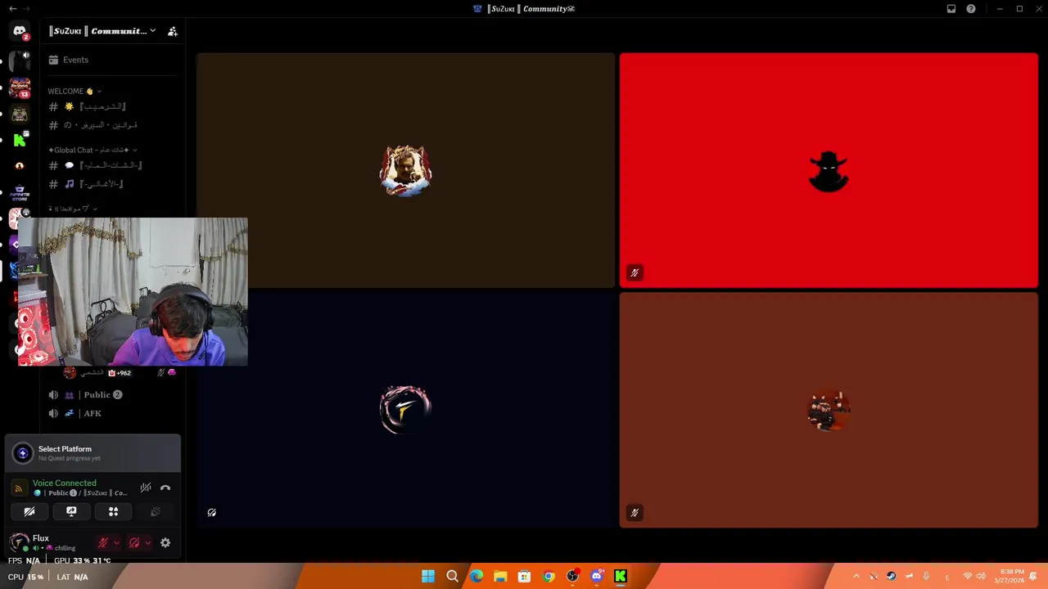The width and height of the screenshot is (1048, 589).
Task: Open the server with 13 notifications badge
Action: click(x=20, y=87)
